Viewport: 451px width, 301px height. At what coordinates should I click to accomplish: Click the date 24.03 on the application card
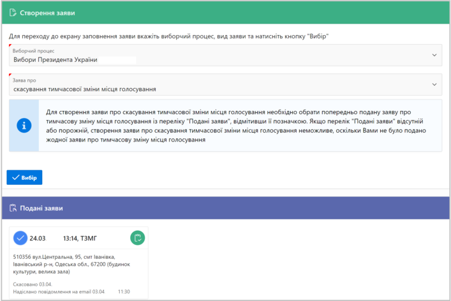pos(38,238)
